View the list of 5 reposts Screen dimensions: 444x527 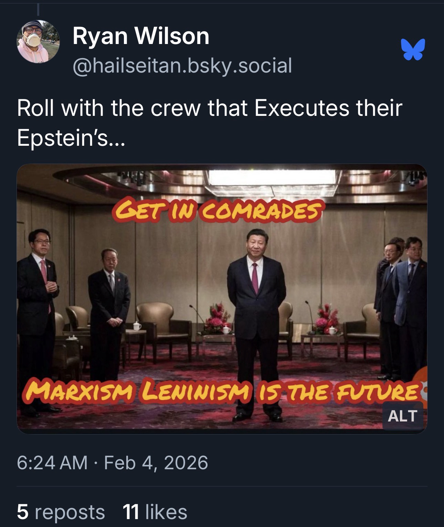[x=61, y=512]
